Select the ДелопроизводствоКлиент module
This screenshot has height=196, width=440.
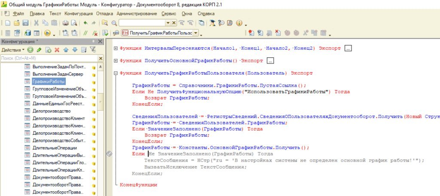coord(58,118)
